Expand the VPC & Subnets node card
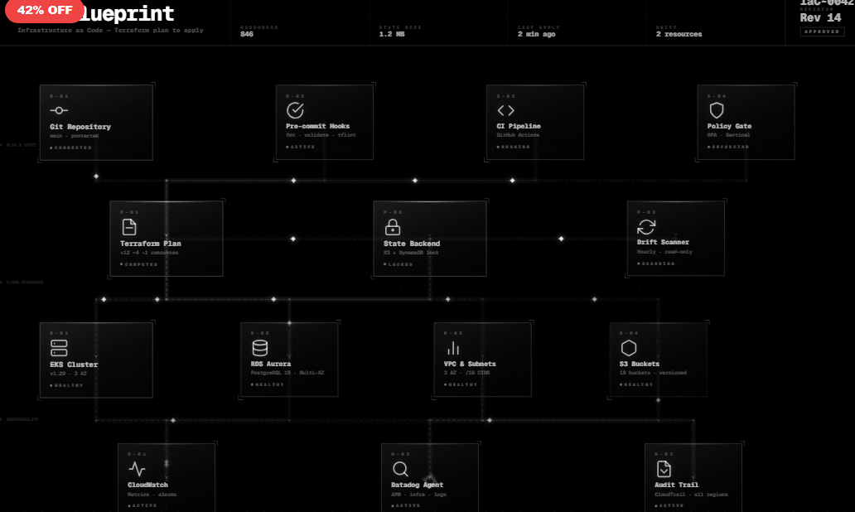 pyautogui.click(x=482, y=359)
